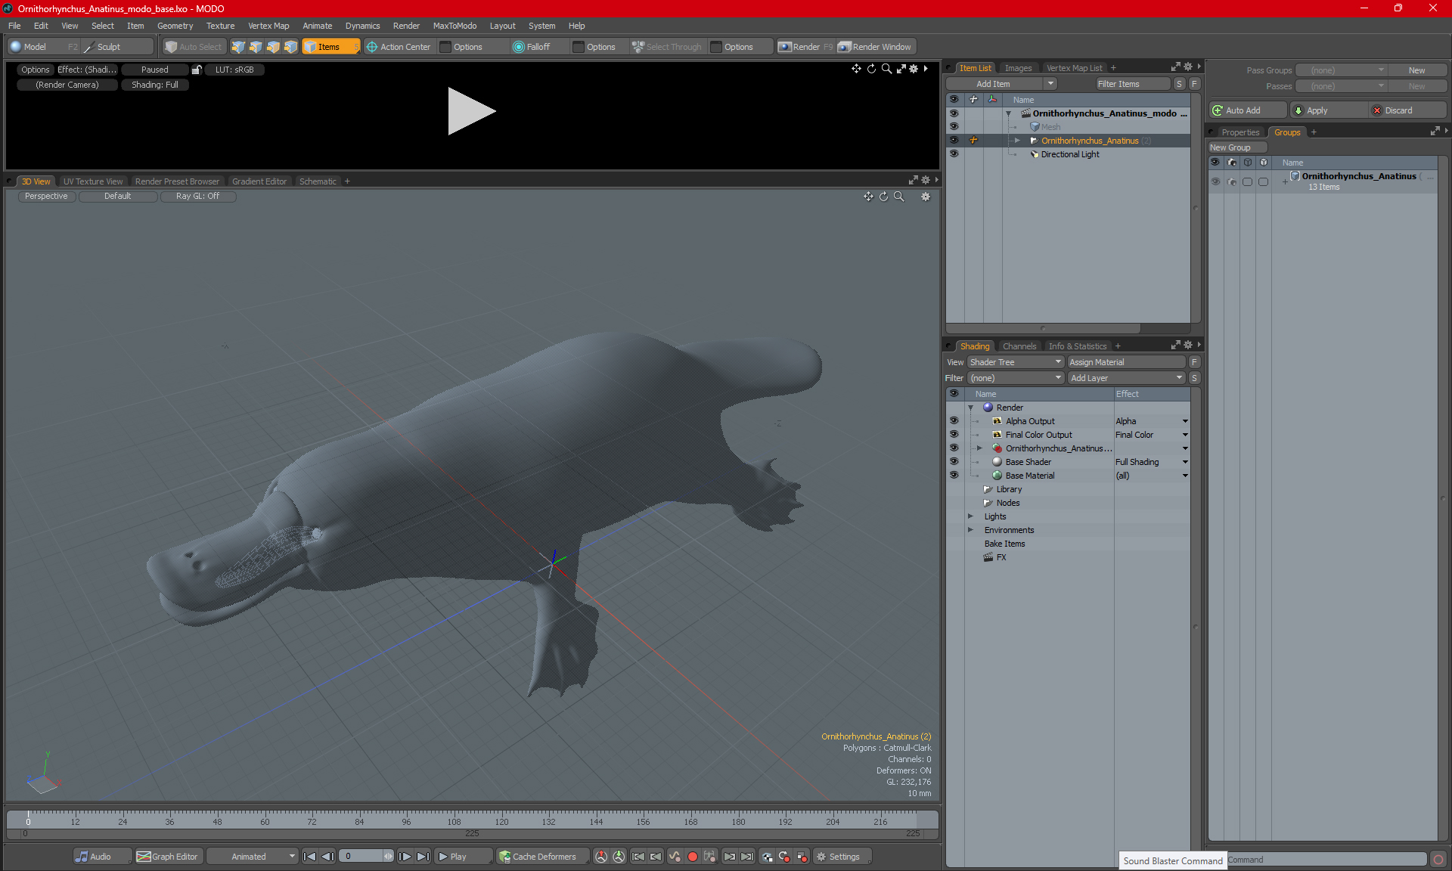This screenshot has width=1452, height=871.
Task: Go to the first frame
Action: pos(309,857)
